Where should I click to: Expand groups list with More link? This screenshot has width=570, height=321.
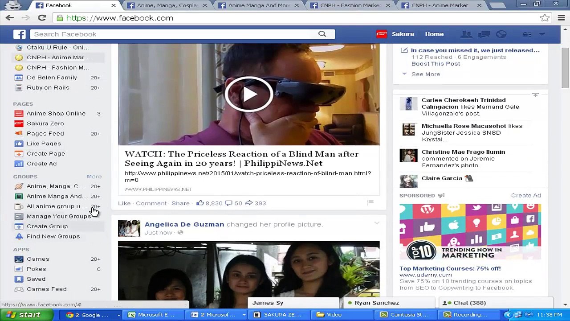(94, 177)
